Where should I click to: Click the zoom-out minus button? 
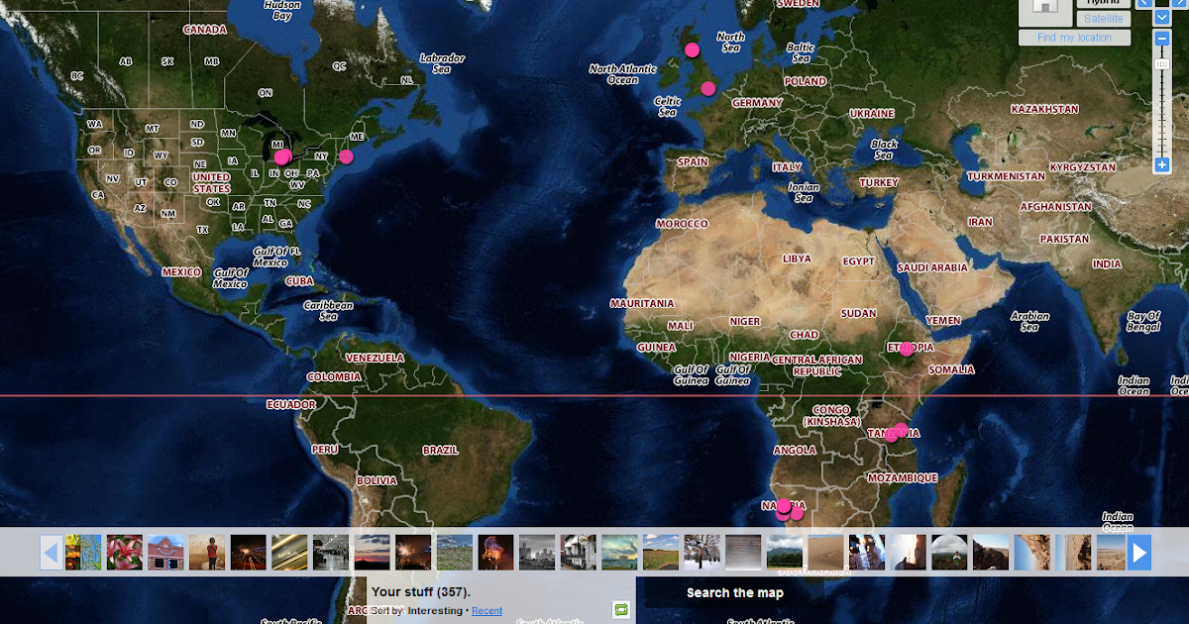click(1161, 39)
